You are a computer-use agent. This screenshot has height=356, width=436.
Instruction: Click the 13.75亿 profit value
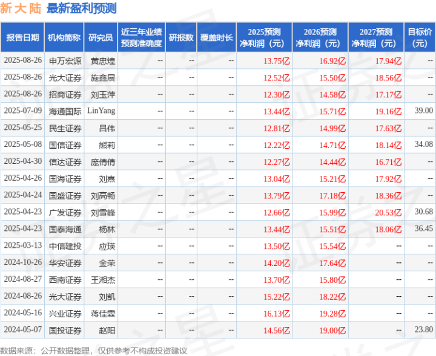(276, 61)
